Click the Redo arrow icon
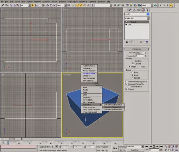This screenshot has height=152, width=179. (x=6, y=5)
